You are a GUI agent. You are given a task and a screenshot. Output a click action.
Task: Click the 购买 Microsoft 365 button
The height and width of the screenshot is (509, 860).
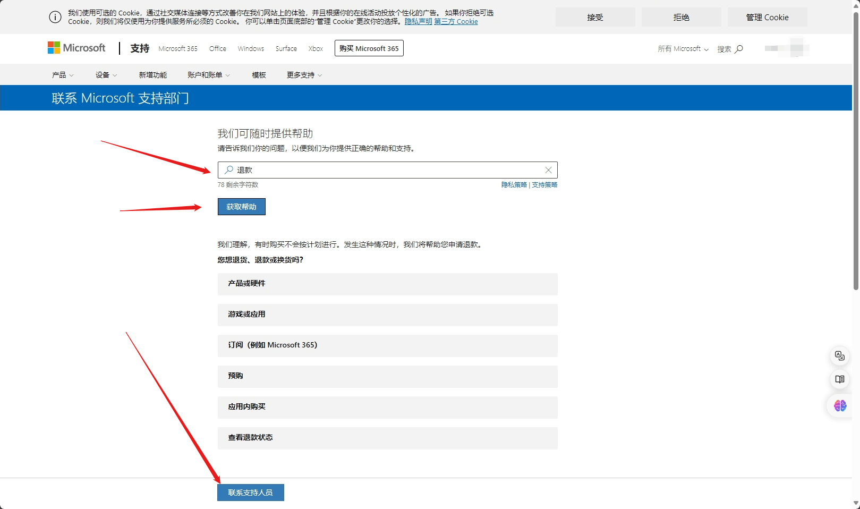coord(369,48)
